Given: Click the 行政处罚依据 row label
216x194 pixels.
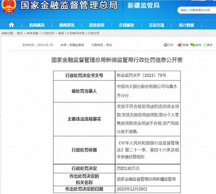Looking at the screenshot, I should [84, 150].
